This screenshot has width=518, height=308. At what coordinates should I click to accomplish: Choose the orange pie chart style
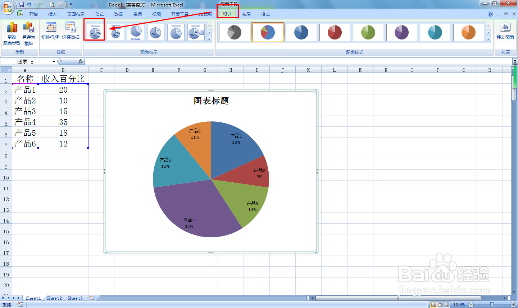[x=468, y=32]
